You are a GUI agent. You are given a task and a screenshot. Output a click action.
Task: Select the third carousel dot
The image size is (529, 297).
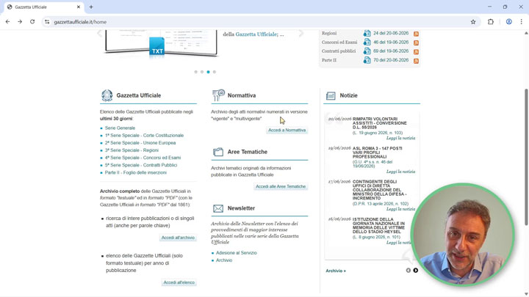click(208, 72)
